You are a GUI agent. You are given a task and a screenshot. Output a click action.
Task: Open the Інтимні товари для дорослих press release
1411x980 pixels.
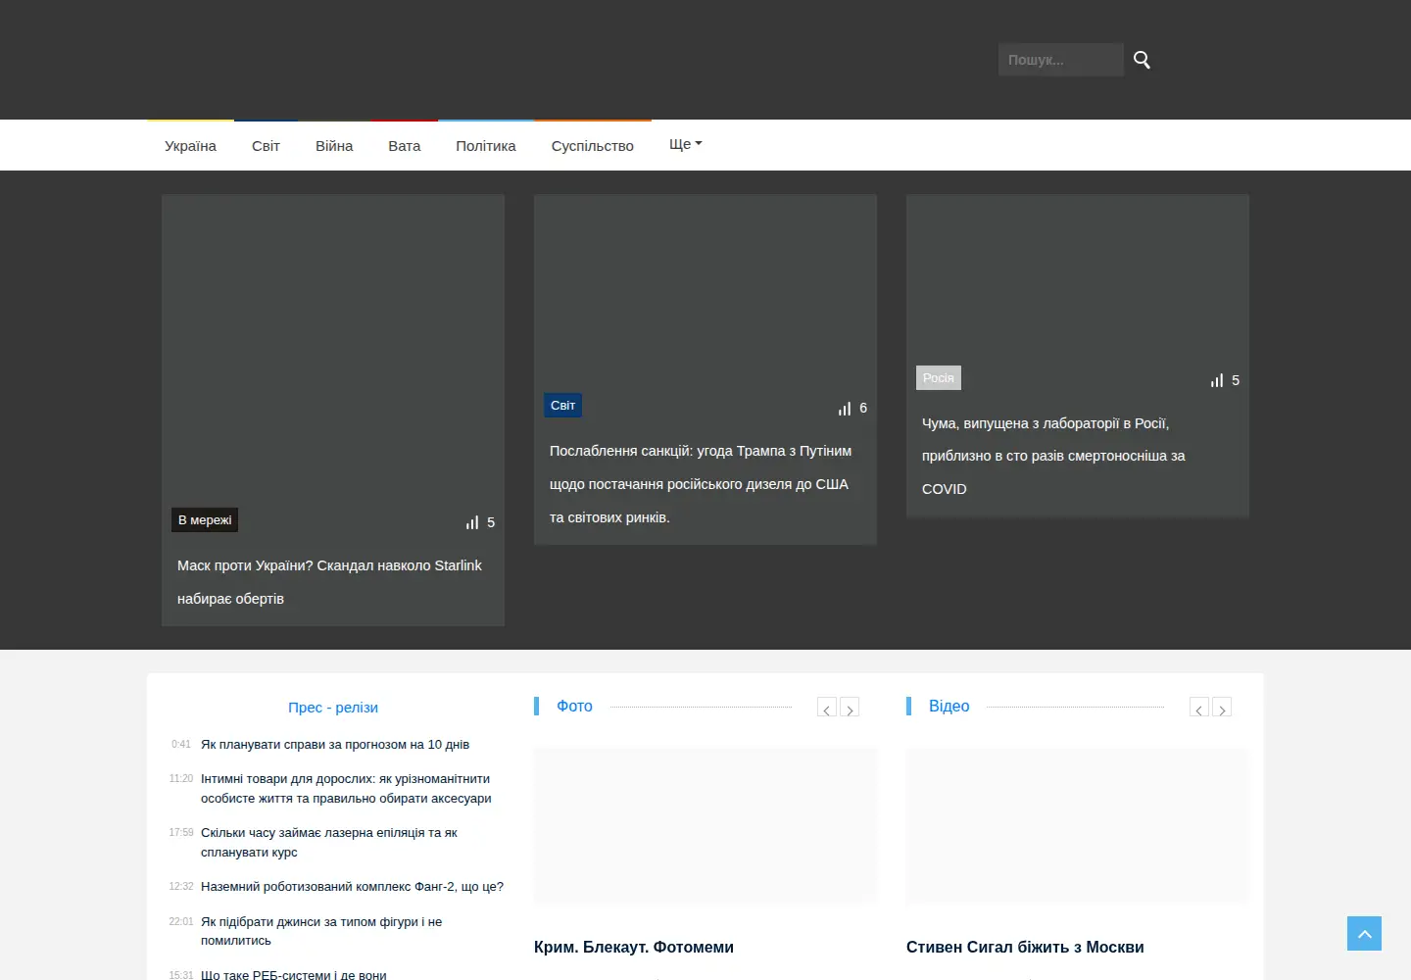click(x=346, y=789)
